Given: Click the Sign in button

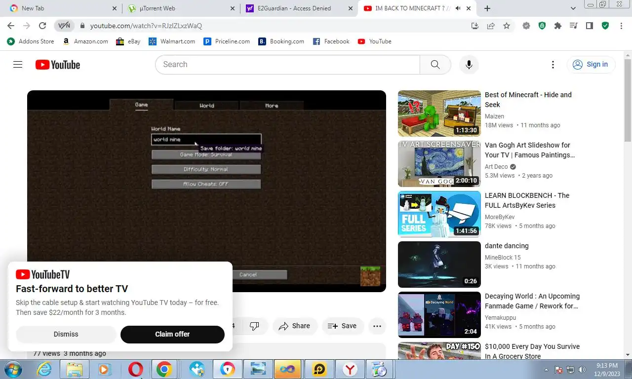Looking at the screenshot, I should 591,65.
